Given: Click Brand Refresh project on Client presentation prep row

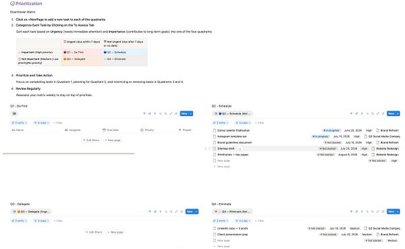Looking at the screenshot, I should 387,235.
